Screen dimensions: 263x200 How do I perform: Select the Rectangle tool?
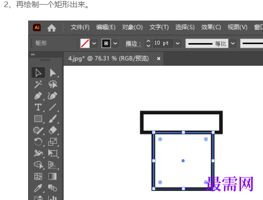(38, 119)
